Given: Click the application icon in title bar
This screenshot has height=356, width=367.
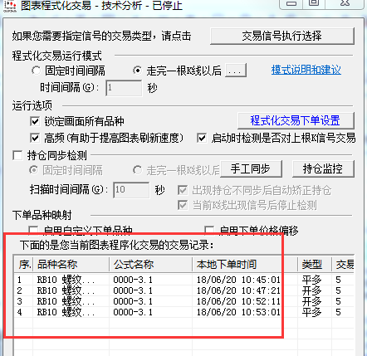Looking at the screenshot, I should click(10, 6).
